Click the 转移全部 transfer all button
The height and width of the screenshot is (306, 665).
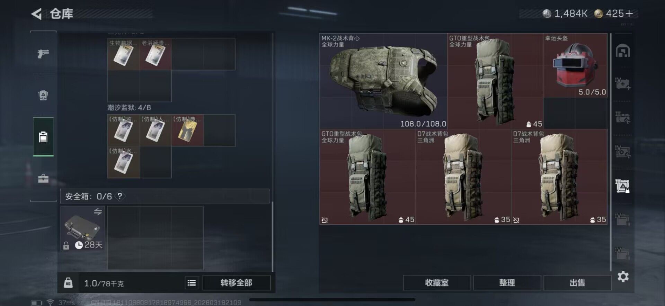[236, 283]
